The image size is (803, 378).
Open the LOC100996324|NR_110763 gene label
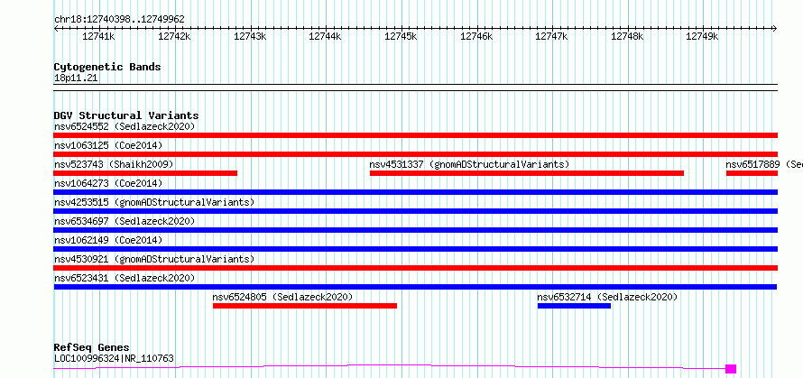[x=114, y=358]
